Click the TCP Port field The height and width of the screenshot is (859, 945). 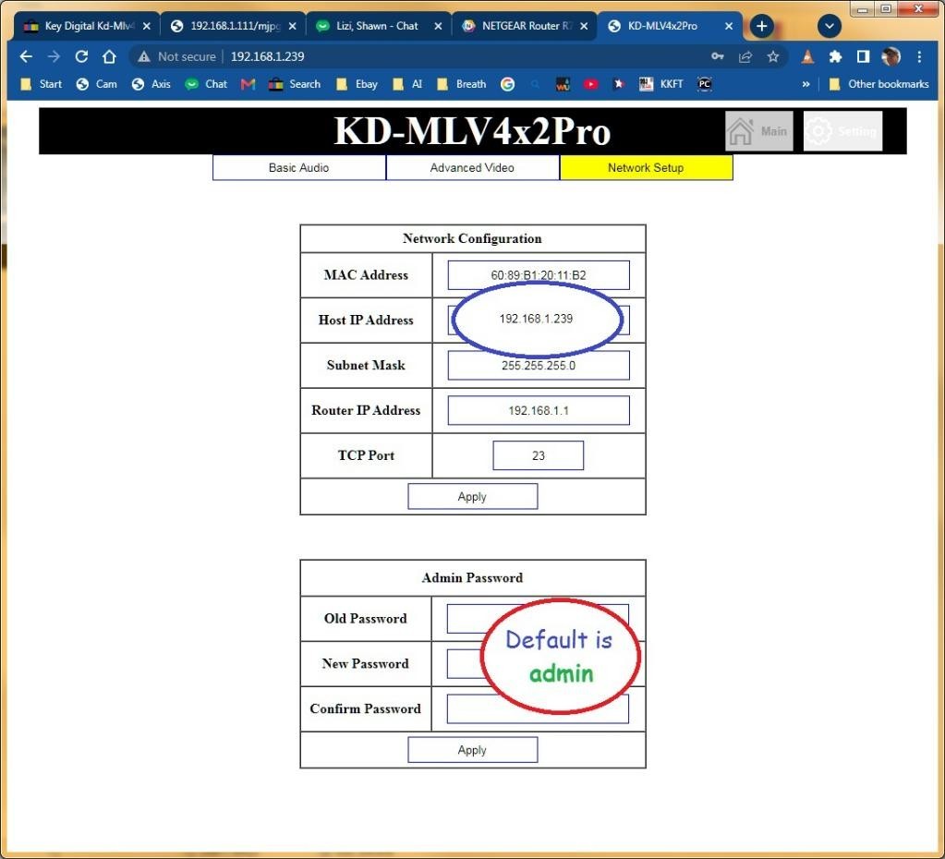tap(539, 455)
